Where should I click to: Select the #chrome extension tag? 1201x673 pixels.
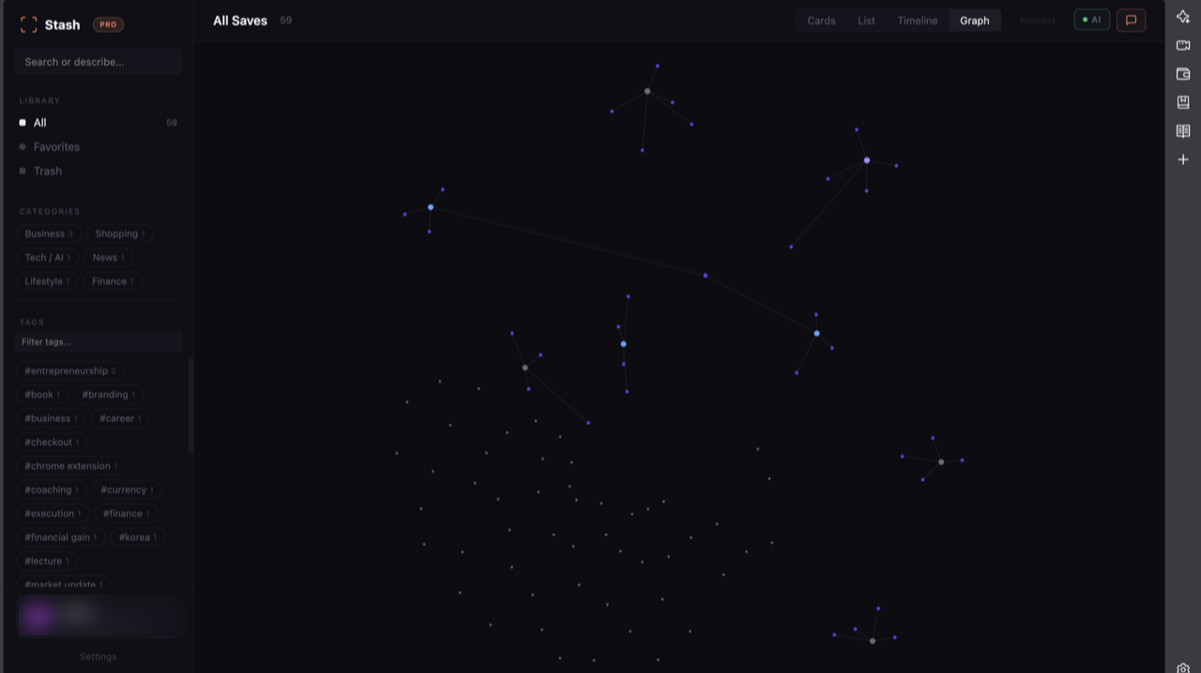[x=71, y=466]
